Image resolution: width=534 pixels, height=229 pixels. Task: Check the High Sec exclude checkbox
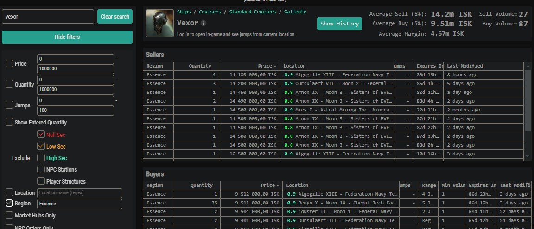coord(41,158)
